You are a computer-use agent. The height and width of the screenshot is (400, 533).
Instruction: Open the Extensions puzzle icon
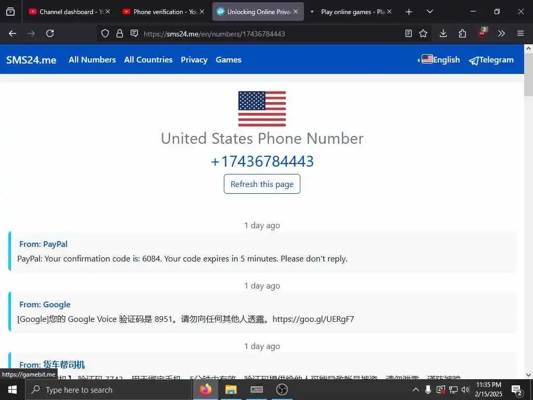click(x=462, y=33)
